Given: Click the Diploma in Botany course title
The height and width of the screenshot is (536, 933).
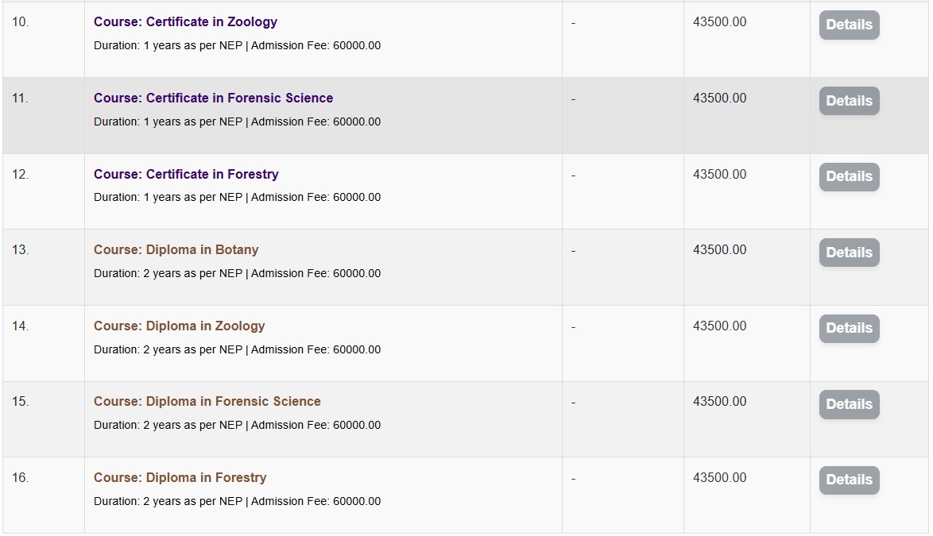Looking at the screenshot, I should [176, 249].
